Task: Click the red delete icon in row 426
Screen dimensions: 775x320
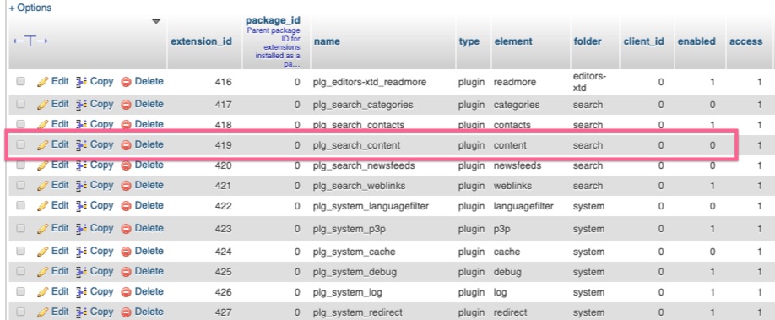Action: point(126,292)
